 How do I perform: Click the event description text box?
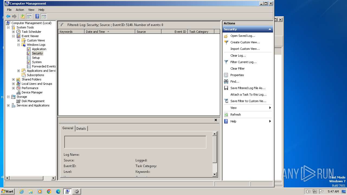(x=135, y=142)
